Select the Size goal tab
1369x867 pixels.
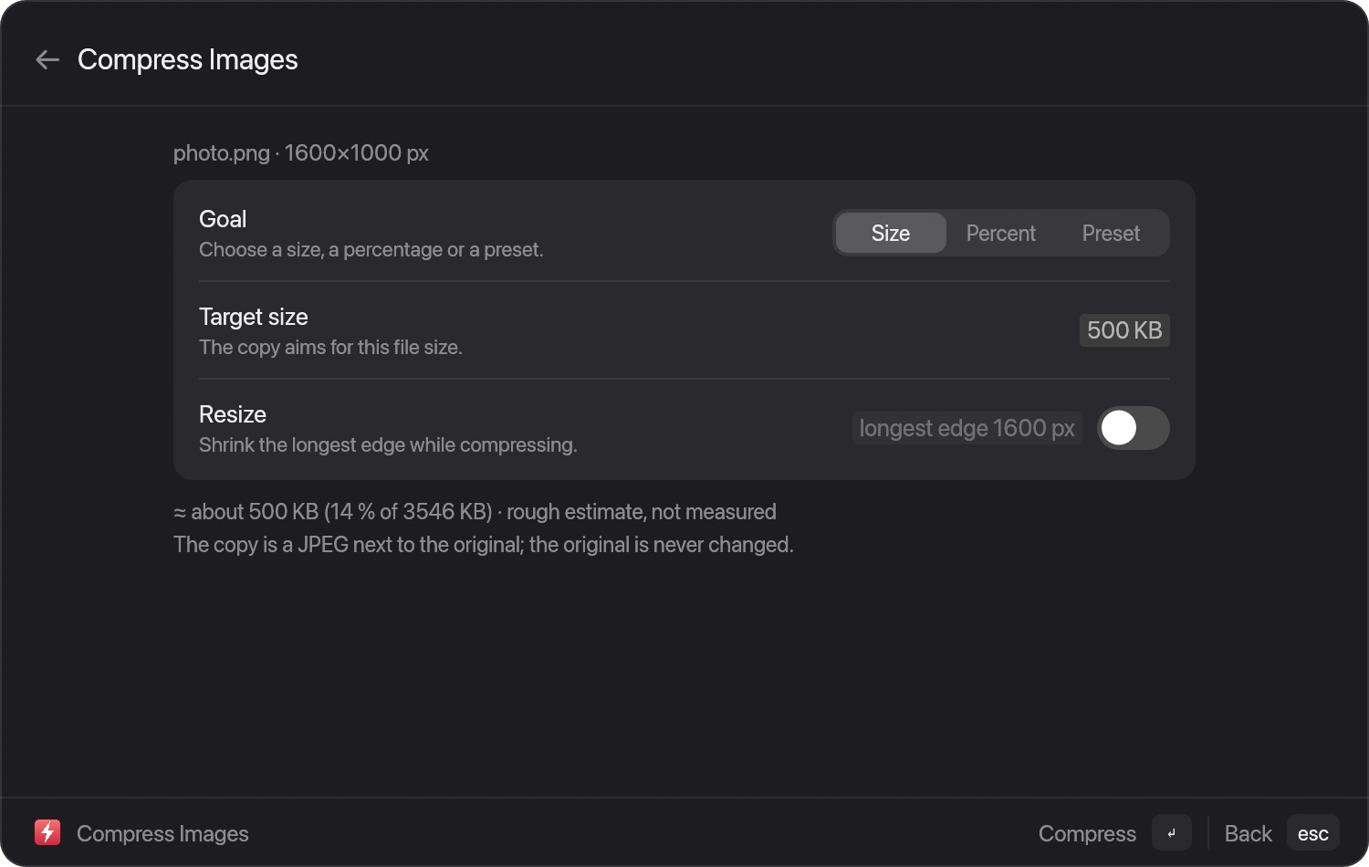point(891,233)
